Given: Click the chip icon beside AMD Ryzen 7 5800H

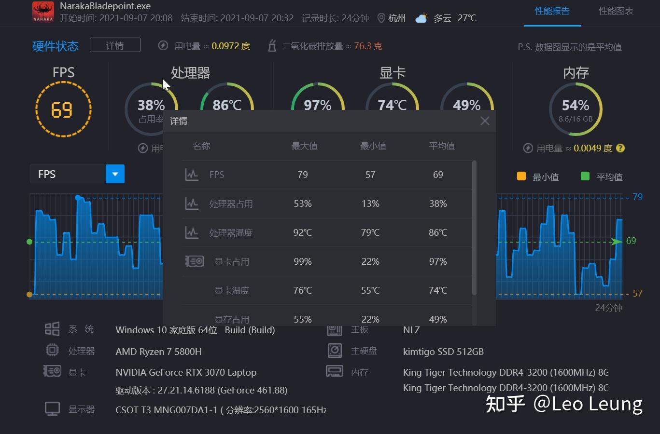Looking at the screenshot, I should (x=52, y=350).
